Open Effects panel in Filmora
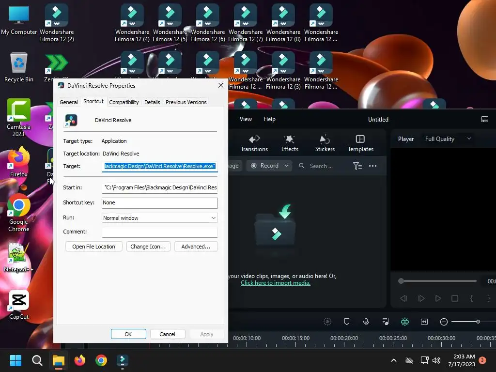The width and height of the screenshot is (496, 372). [290, 143]
